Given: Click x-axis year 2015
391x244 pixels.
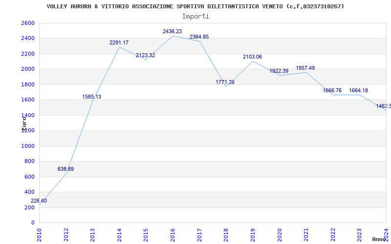Looking at the screenshot, I should (x=146, y=235).
